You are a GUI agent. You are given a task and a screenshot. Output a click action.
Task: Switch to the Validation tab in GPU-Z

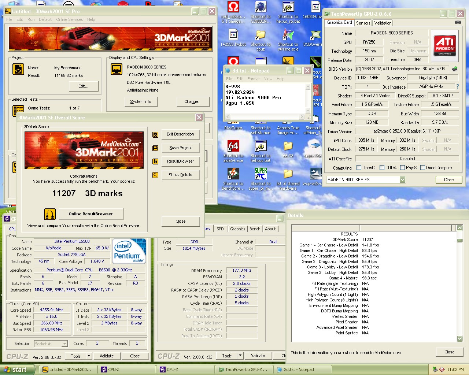383,23
